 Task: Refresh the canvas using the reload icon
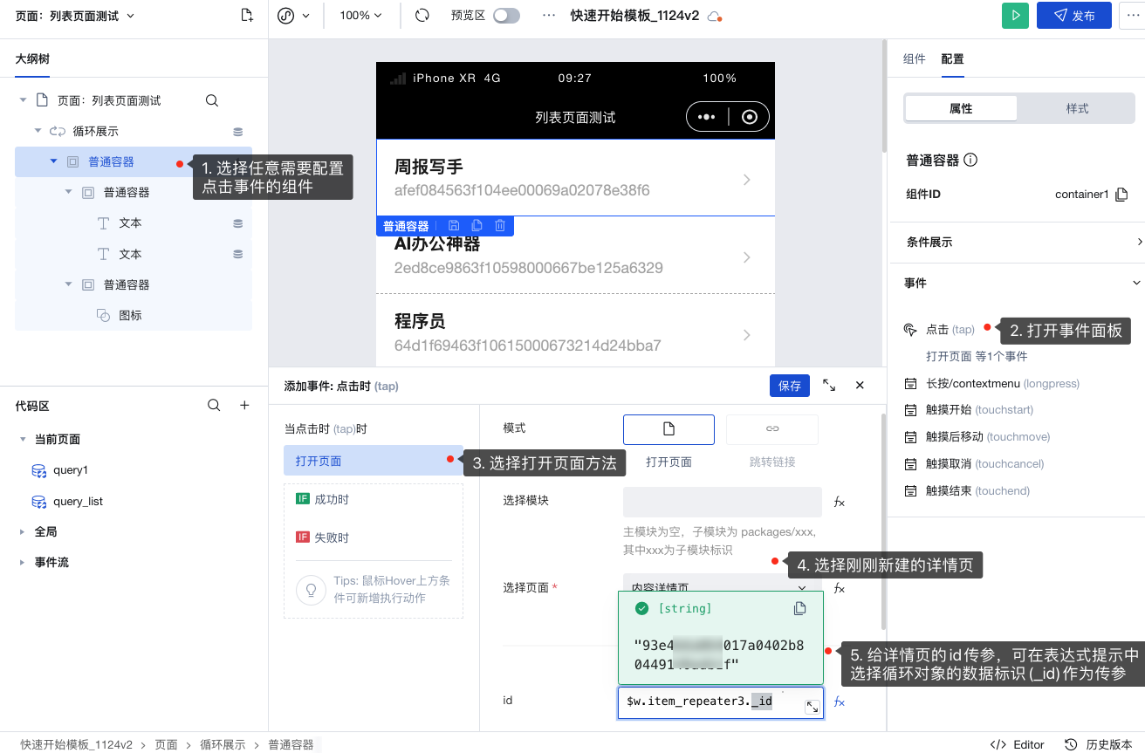tap(422, 15)
